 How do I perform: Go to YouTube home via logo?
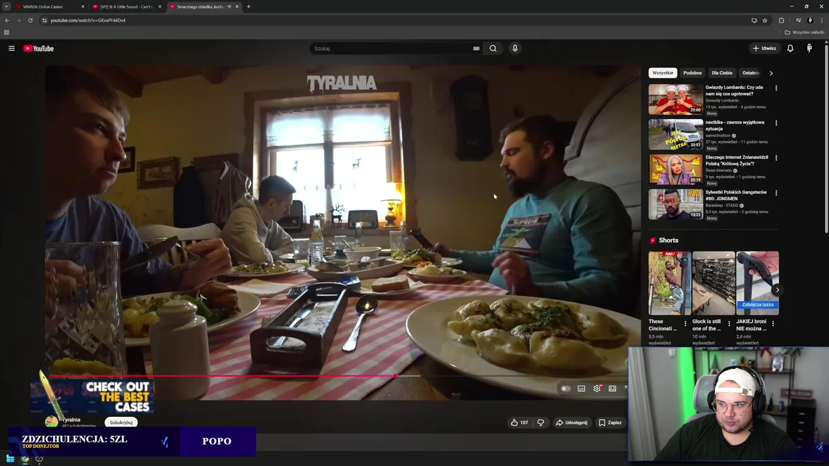tap(38, 49)
